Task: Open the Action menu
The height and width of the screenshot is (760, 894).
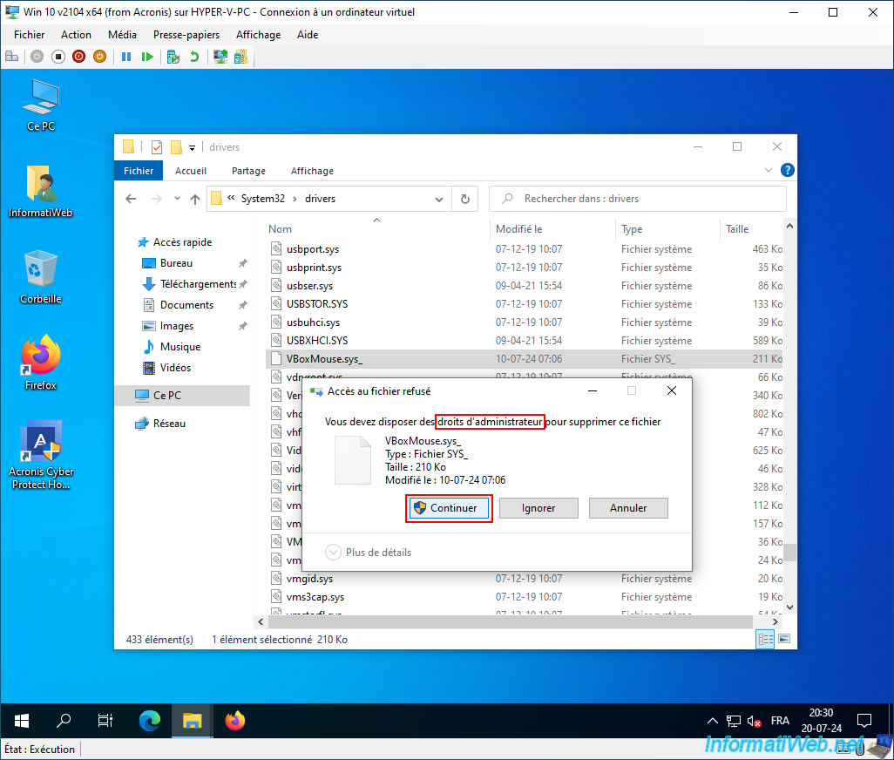Action: tap(76, 35)
